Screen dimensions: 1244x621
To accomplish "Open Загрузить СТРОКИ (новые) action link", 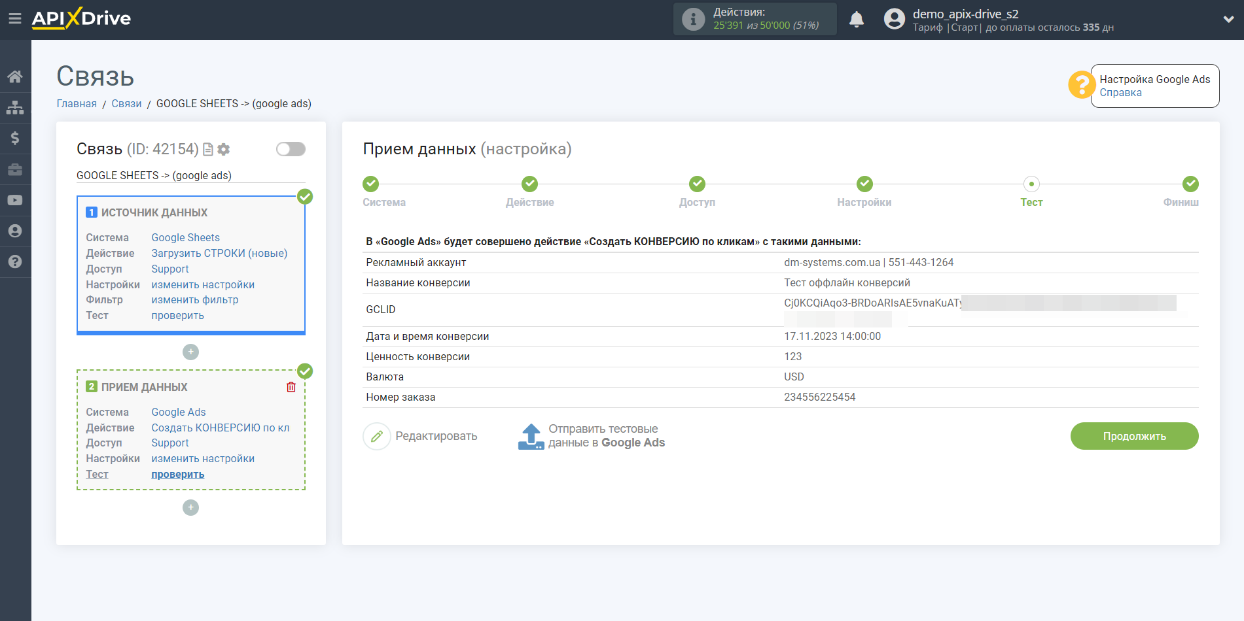I will click(x=219, y=253).
